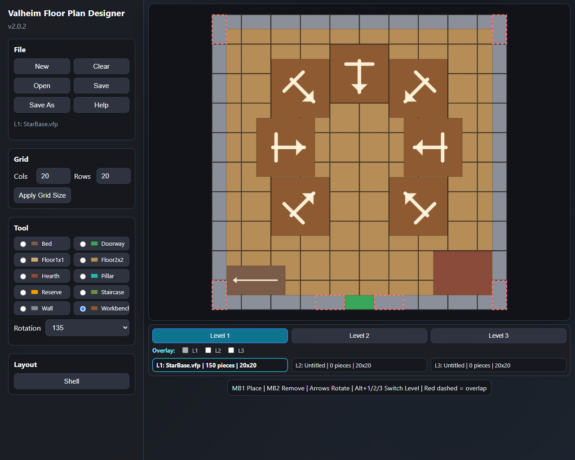Click the workbench piece with the right-pointing arrow
Image resolution: width=575 pixels, height=460 pixels.
pos(286,147)
